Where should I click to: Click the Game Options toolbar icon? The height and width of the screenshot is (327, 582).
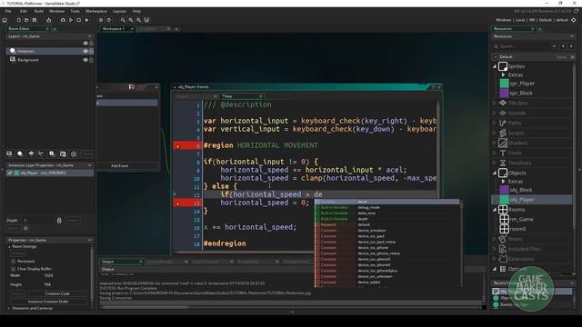[101, 20]
